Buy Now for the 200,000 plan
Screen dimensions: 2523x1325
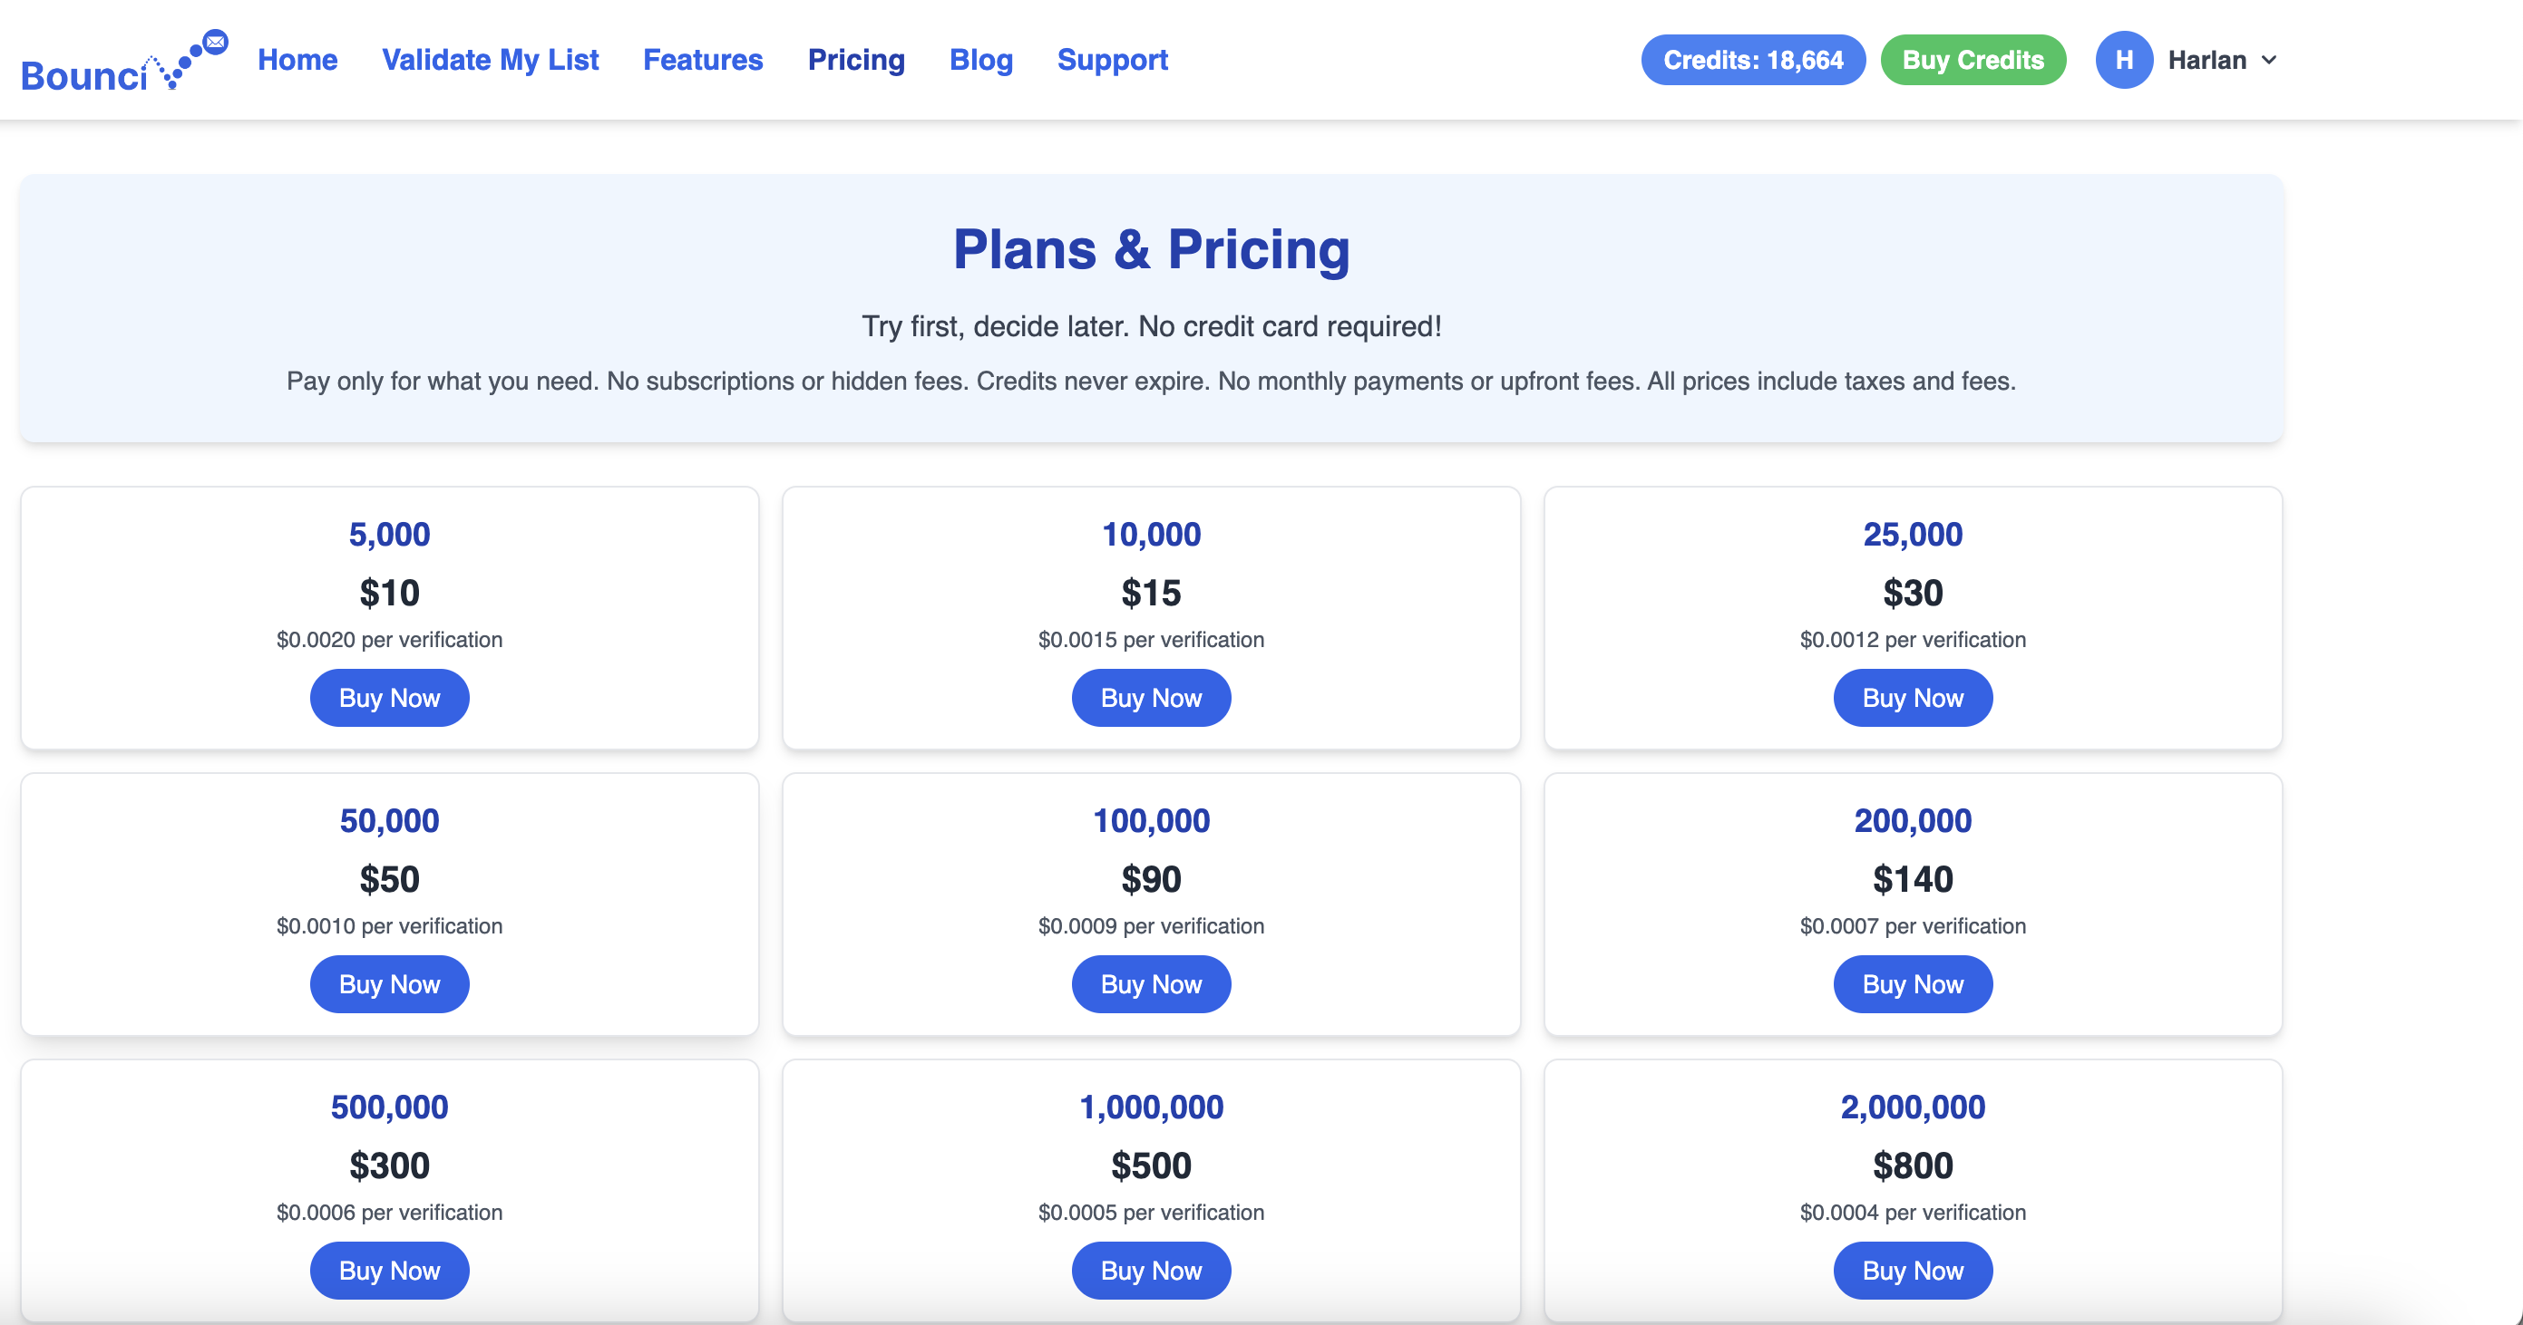pyautogui.click(x=1912, y=983)
